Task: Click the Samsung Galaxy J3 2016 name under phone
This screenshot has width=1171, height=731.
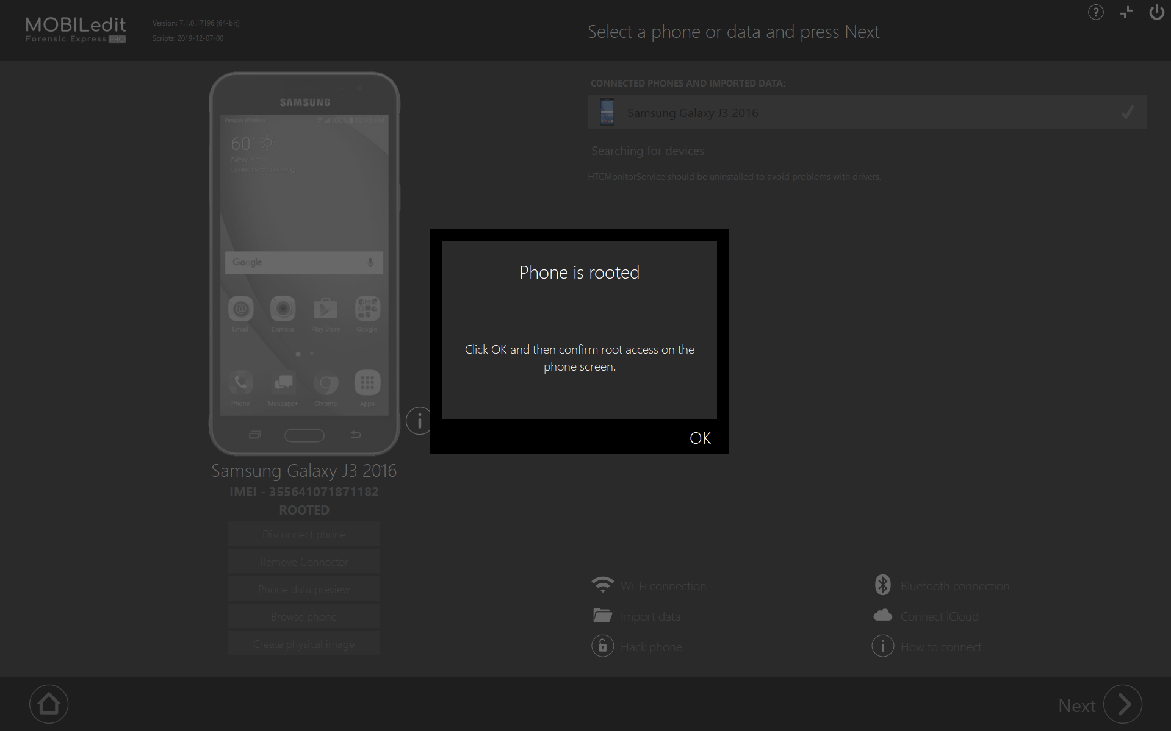Action: click(304, 470)
